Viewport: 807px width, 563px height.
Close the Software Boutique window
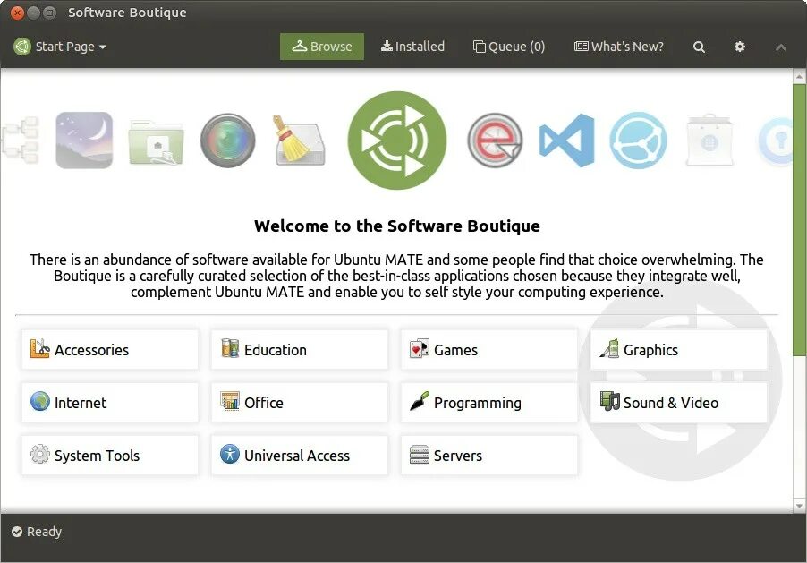[17, 13]
